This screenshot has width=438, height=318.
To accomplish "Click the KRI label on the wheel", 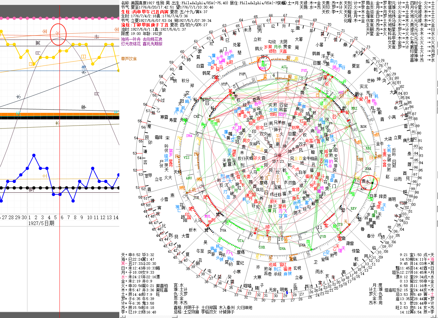I will point(368,148).
